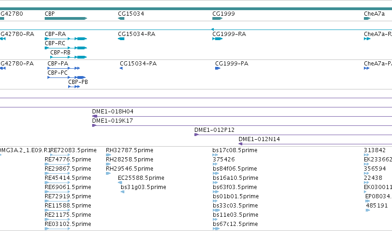Image resolution: width=392 pixels, height=231 pixels.
Task: Click the CBP-RB transcript glyph
Action: point(69,57)
